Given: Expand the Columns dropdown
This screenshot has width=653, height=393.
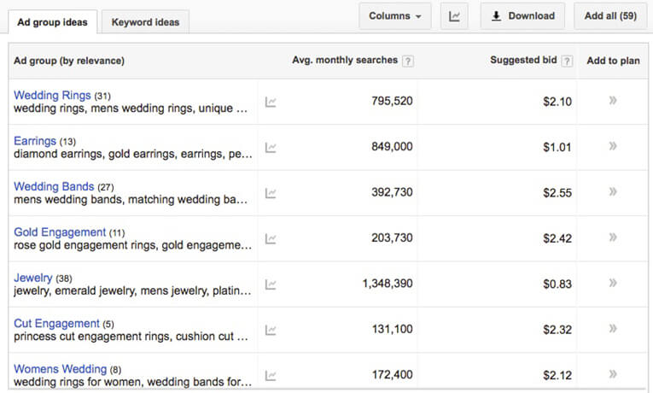Looking at the screenshot, I should 395,16.
